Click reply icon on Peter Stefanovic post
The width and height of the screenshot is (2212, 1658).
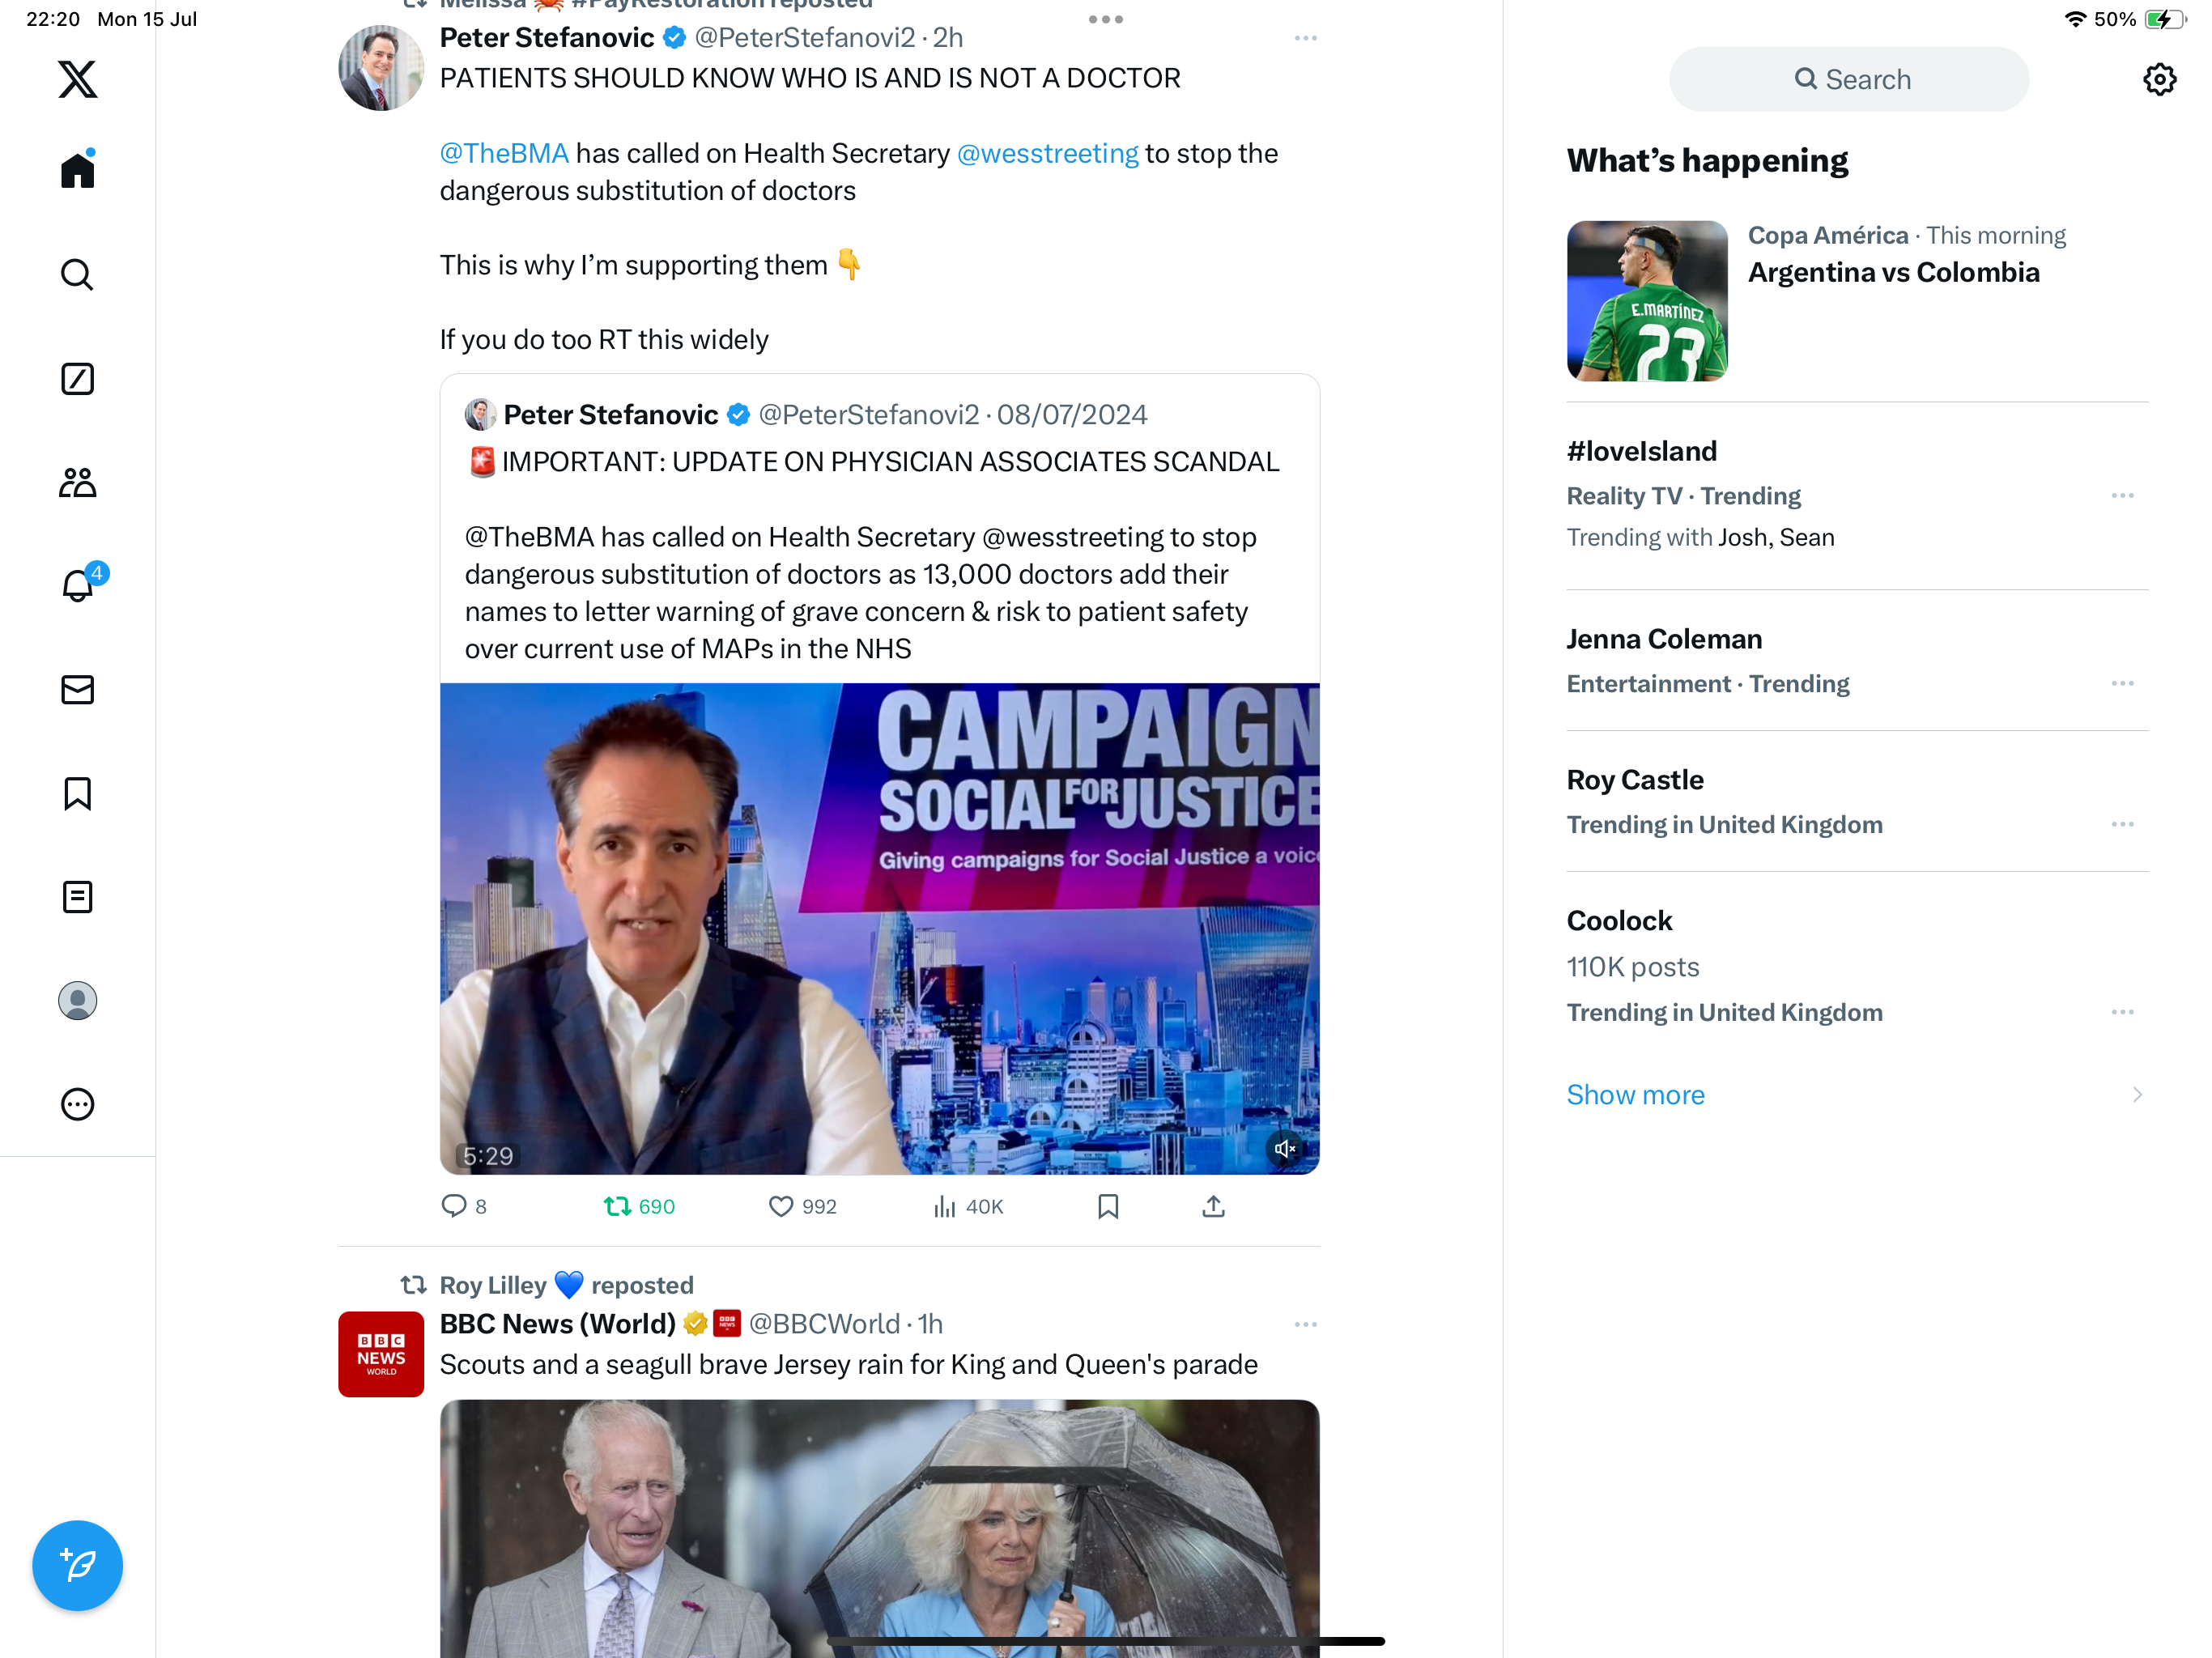[x=454, y=1206]
